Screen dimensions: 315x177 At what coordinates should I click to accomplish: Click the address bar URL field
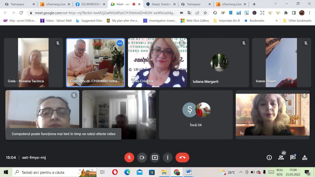[105, 13]
